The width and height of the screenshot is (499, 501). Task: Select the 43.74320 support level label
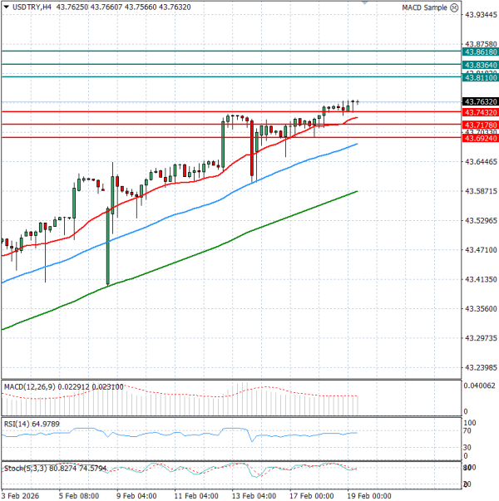[481, 112]
